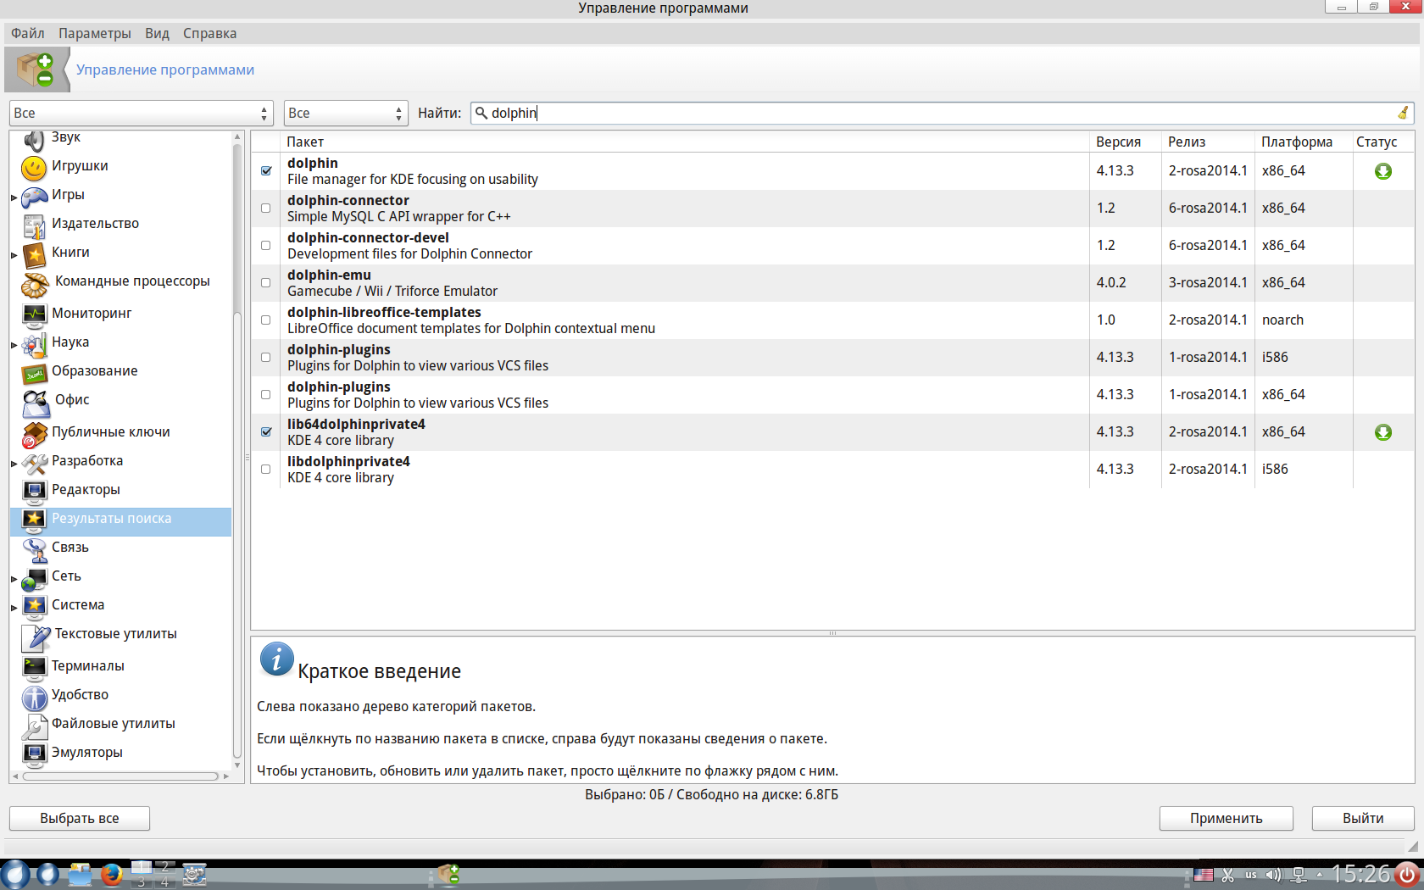
Task: Open the Вид menu
Action: [157, 33]
